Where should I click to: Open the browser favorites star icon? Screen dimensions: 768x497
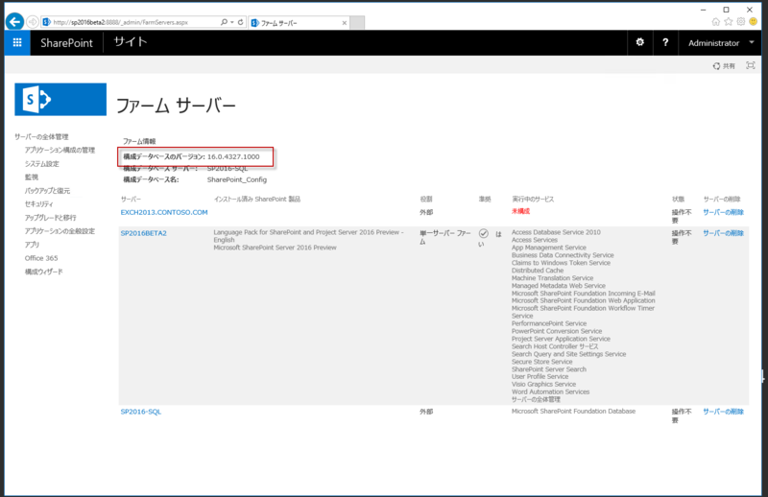point(734,22)
